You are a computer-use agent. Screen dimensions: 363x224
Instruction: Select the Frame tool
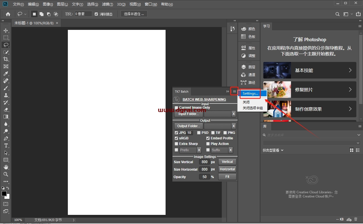[x=6, y=66]
